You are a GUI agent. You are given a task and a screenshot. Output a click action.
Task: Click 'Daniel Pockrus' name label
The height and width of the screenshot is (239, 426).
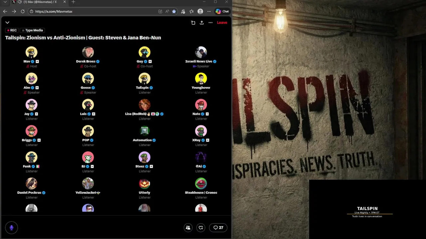tap(29, 193)
